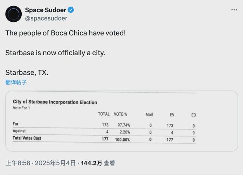Viewport: 243px width, 175px height.
Task: Click the 97.74% vote percentage value
Action: (124, 125)
